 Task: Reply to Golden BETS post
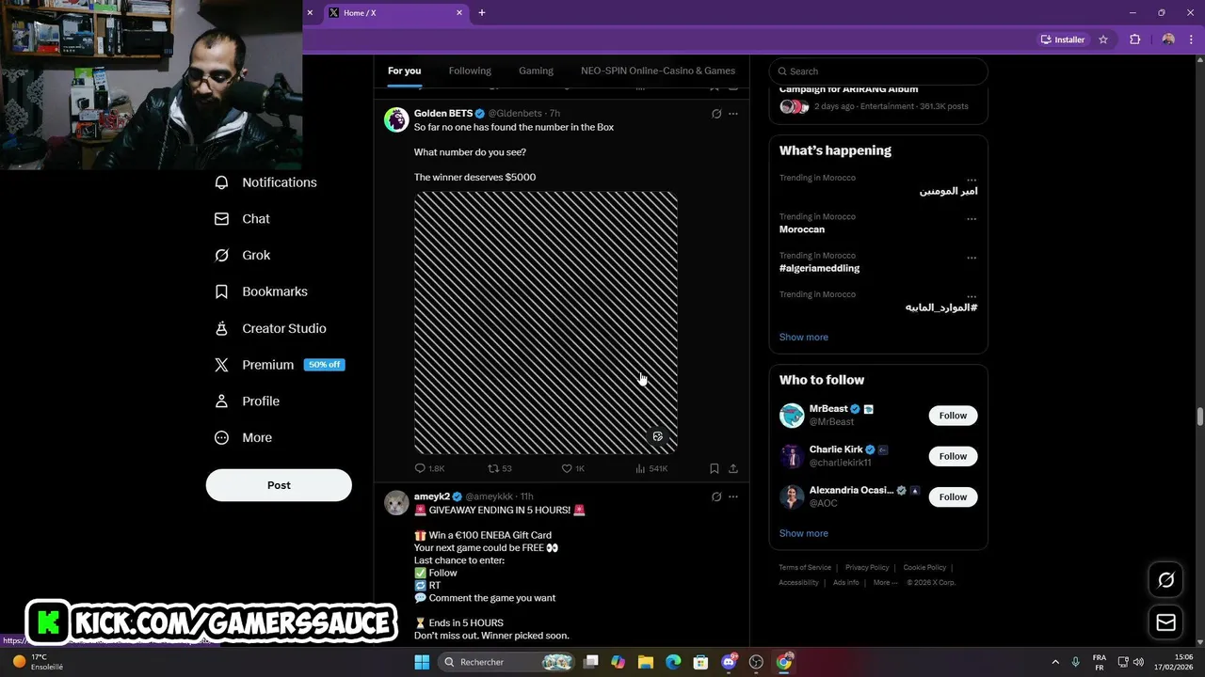(x=429, y=468)
